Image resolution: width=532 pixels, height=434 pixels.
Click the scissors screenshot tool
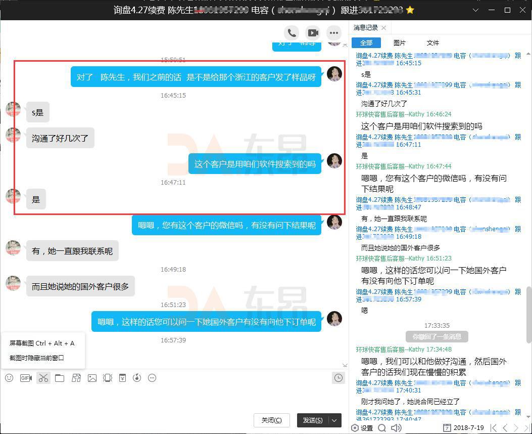point(43,378)
